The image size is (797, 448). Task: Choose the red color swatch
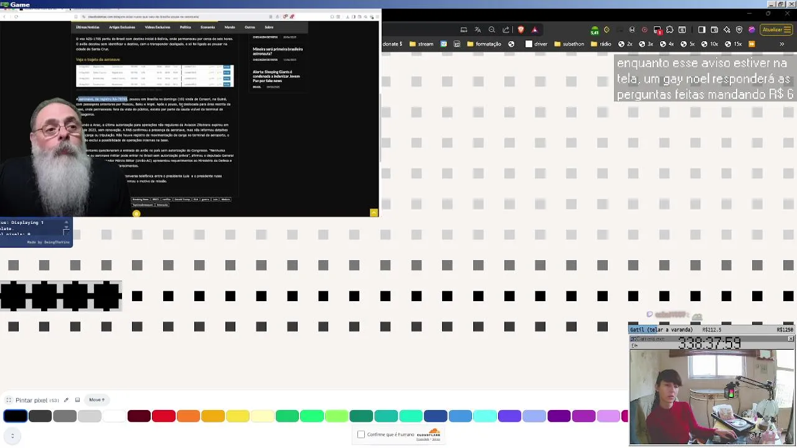pos(164,416)
